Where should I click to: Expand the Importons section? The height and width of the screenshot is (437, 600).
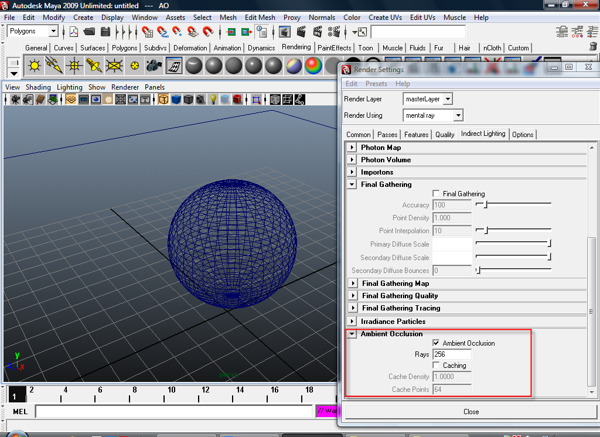tap(352, 172)
